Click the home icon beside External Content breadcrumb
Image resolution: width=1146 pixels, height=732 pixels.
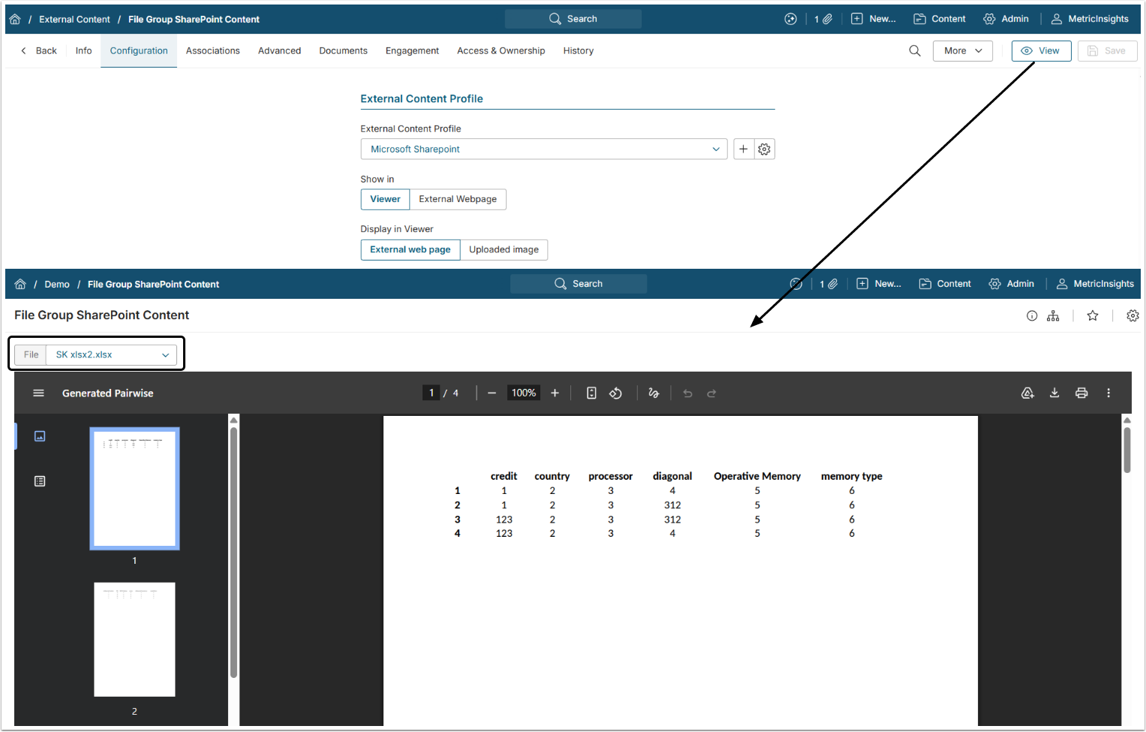click(15, 20)
